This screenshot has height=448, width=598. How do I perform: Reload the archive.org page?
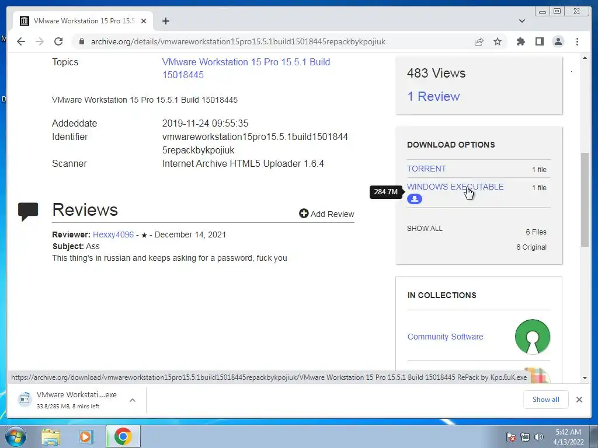58,41
